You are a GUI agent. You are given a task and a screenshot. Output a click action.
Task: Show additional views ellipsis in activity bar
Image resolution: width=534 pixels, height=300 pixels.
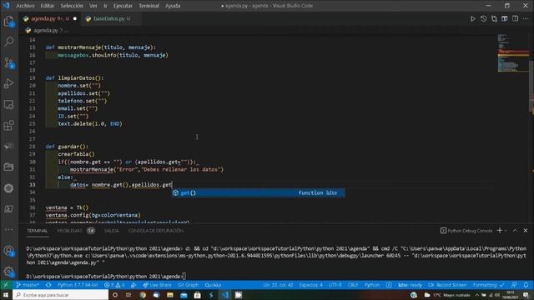[x=9, y=230]
